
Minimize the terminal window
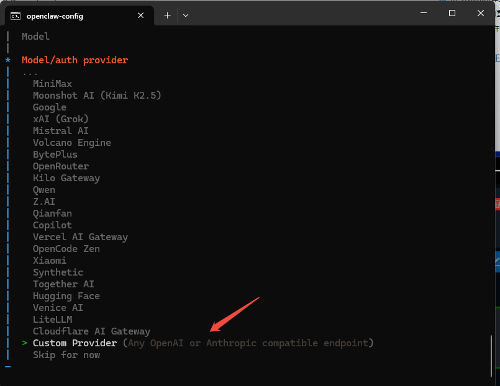(x=424, y=13)
